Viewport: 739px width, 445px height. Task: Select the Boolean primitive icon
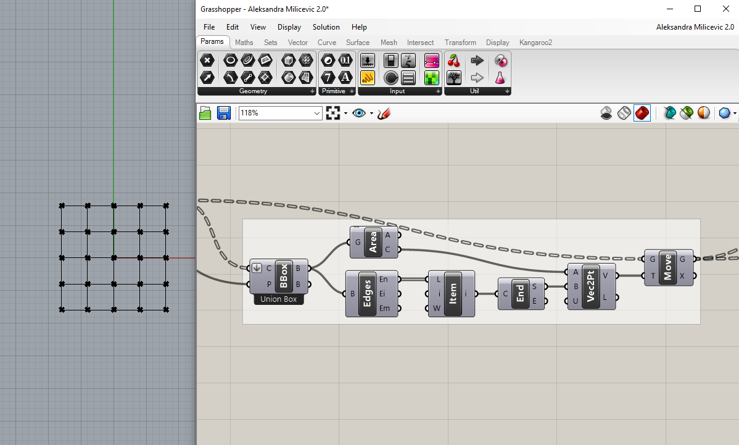(x=328, y=60)
